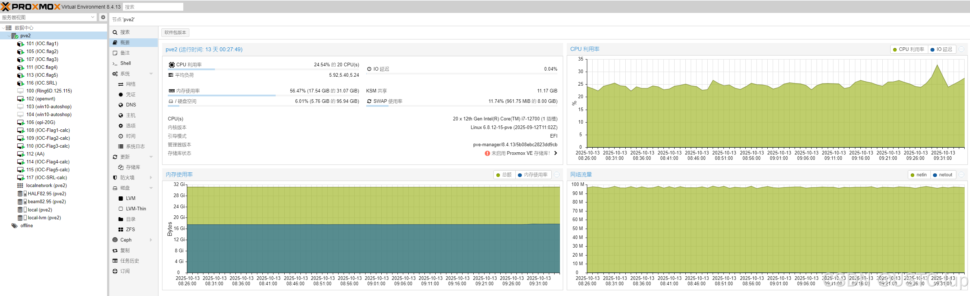Select 备注 in the node menu
The image size is (970, 296).
pos(134,53)
